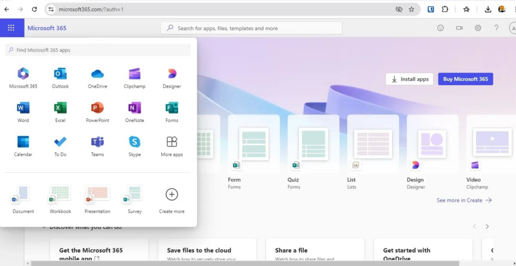
Task: Click the main search box
Action: [251, 28]
